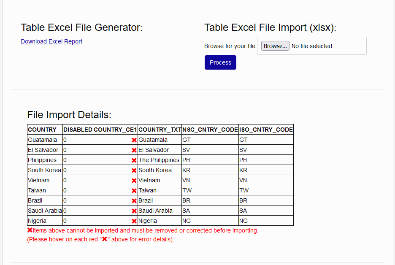Click the red X error icon for Guatamala
The height and width of the screenshot is (265, 395).
click(x=134, y=139)
